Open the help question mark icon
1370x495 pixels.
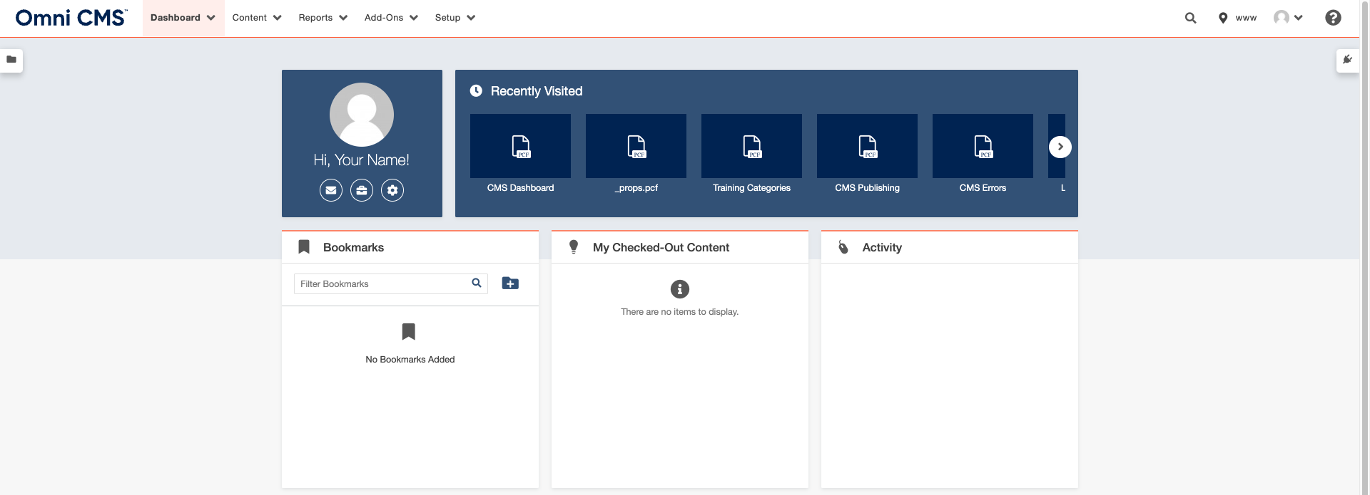pos(1333,18)
